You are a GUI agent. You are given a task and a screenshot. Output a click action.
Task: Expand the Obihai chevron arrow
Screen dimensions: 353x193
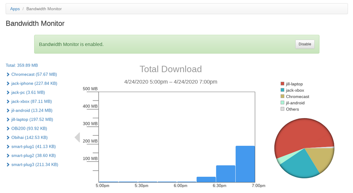8,137
